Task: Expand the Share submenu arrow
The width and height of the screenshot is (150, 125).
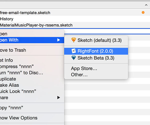Action: click(x=58, y=97)
